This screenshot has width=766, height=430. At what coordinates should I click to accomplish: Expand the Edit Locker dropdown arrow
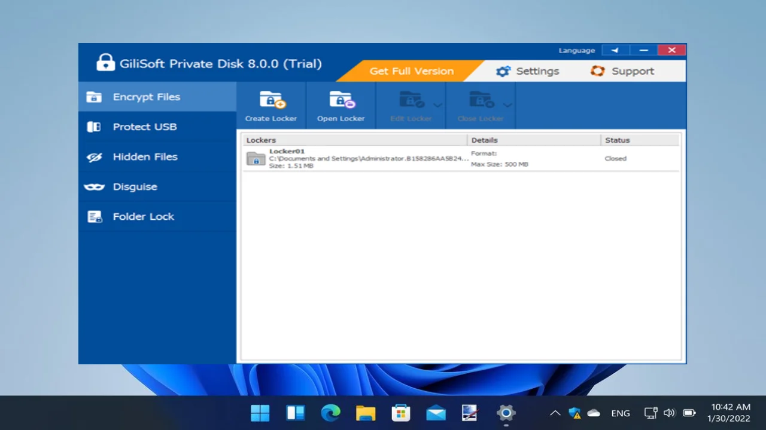pyautogui.click(x=438, y=105)
